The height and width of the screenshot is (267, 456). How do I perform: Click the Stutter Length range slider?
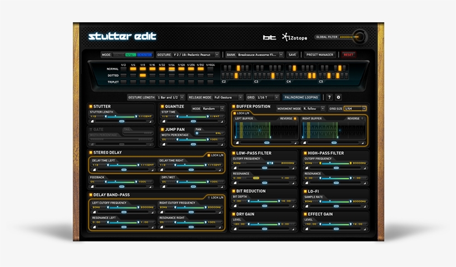(x=121, y=116)
